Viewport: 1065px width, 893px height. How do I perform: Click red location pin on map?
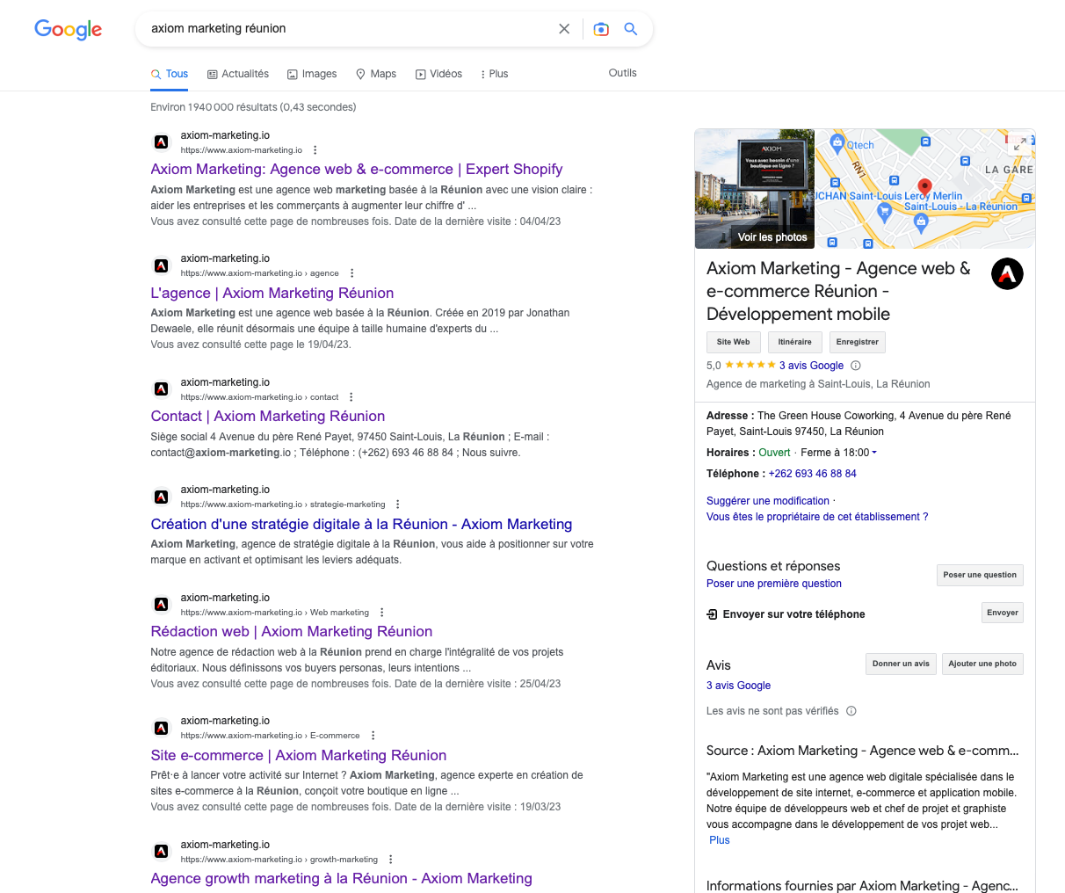tap(924, 188)
